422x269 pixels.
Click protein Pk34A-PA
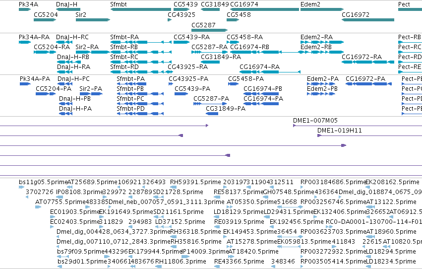[x=25, y=84]
